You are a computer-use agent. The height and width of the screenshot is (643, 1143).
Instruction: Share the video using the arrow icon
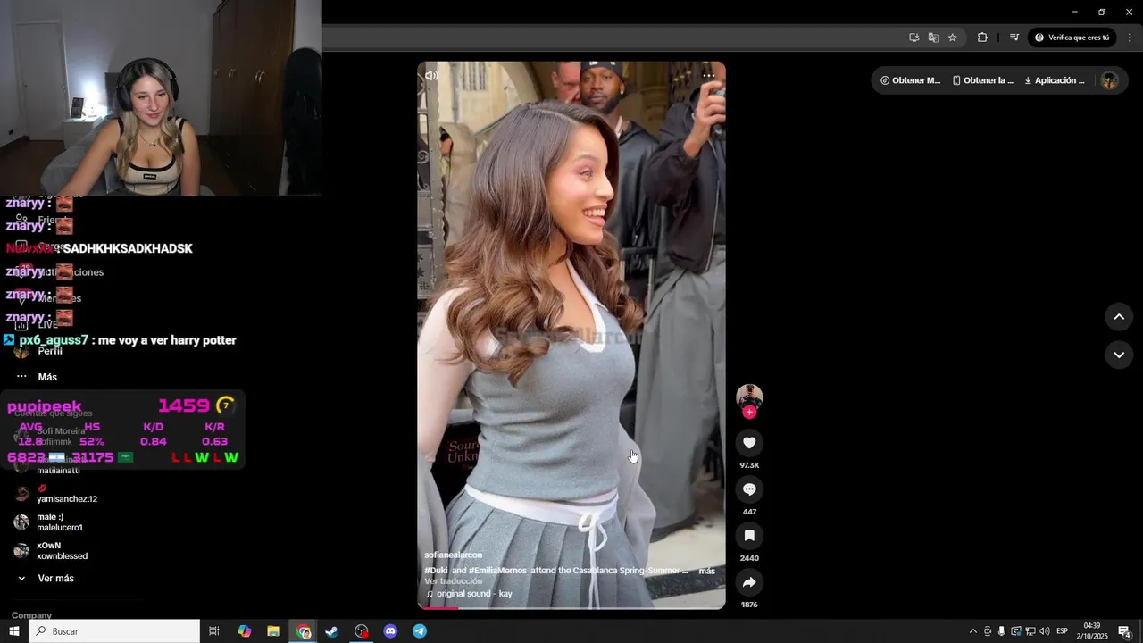tap(749, 582)
